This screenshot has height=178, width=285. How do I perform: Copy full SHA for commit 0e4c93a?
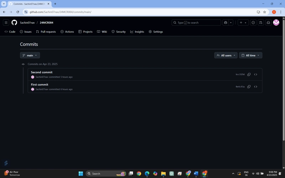coord(249,87)
